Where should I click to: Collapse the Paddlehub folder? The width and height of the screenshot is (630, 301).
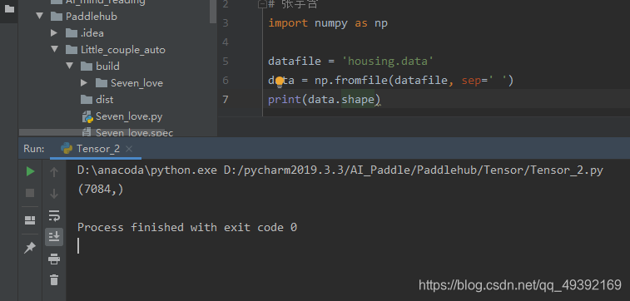(39, 16)
